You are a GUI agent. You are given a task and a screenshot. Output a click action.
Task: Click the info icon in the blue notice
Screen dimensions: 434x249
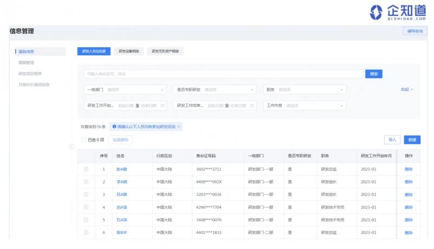113,127
